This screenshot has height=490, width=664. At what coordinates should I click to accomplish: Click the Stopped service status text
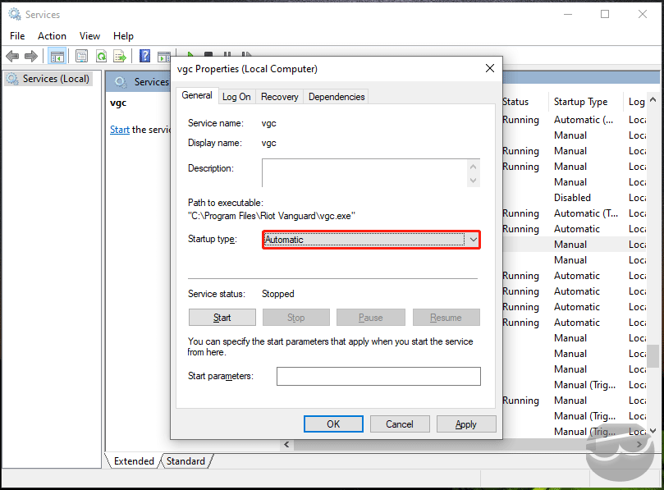277,294
